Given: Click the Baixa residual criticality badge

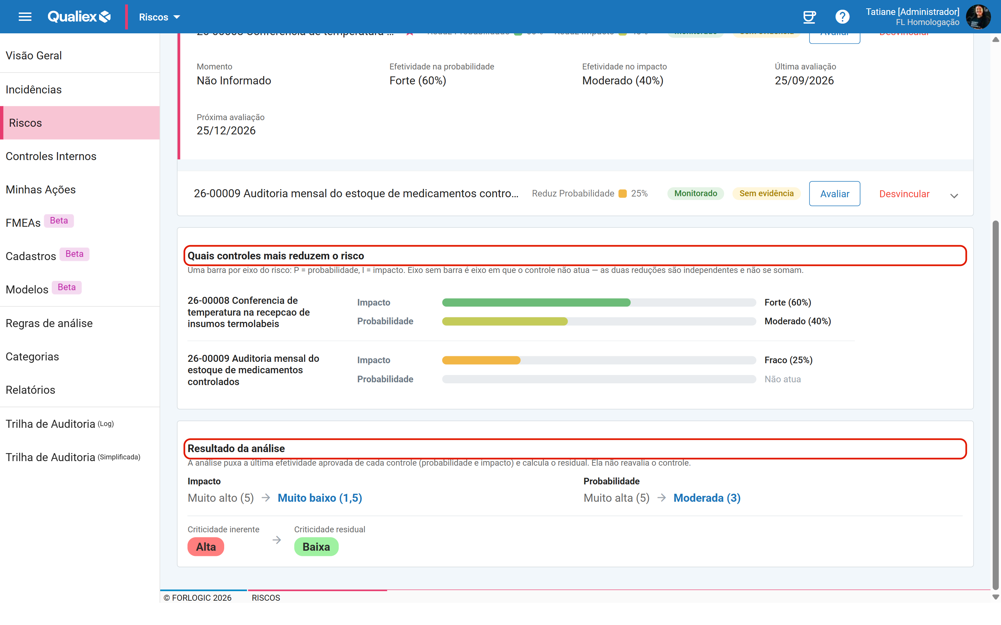Looking at the screenshot, I should tap(316, 547).
